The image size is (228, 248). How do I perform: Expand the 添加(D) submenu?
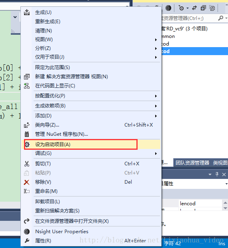156,116
